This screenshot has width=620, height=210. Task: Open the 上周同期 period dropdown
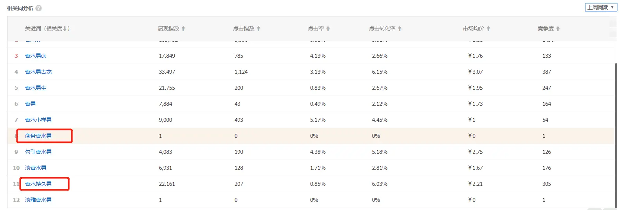click(x=601, y=7)
